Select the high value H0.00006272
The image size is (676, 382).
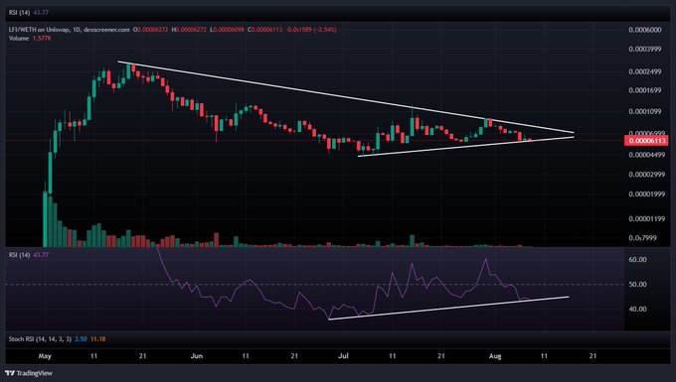[189, 30]
